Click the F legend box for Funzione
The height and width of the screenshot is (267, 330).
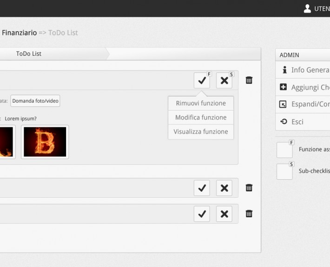284,150
